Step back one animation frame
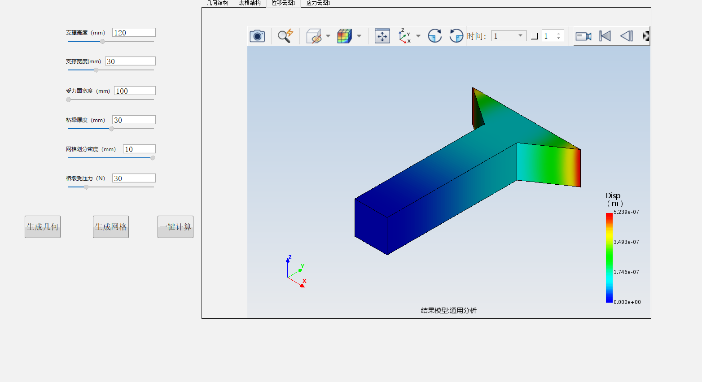 pos(627,36)
